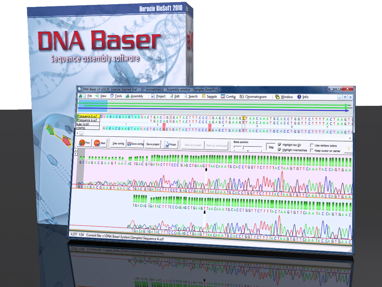Enable Use rainbow colors
Viewport: 382px width, 287px height.
pyautogui.click(x=311, y=145)
